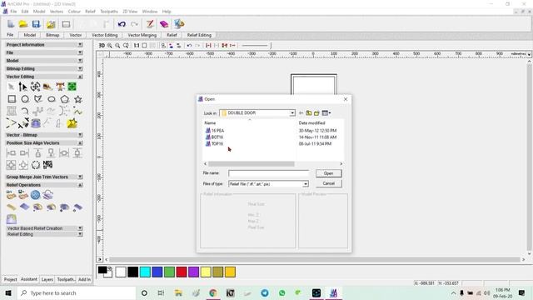Select the TOP16 file
Screen dimensions: 533x300
pos(214,143)
